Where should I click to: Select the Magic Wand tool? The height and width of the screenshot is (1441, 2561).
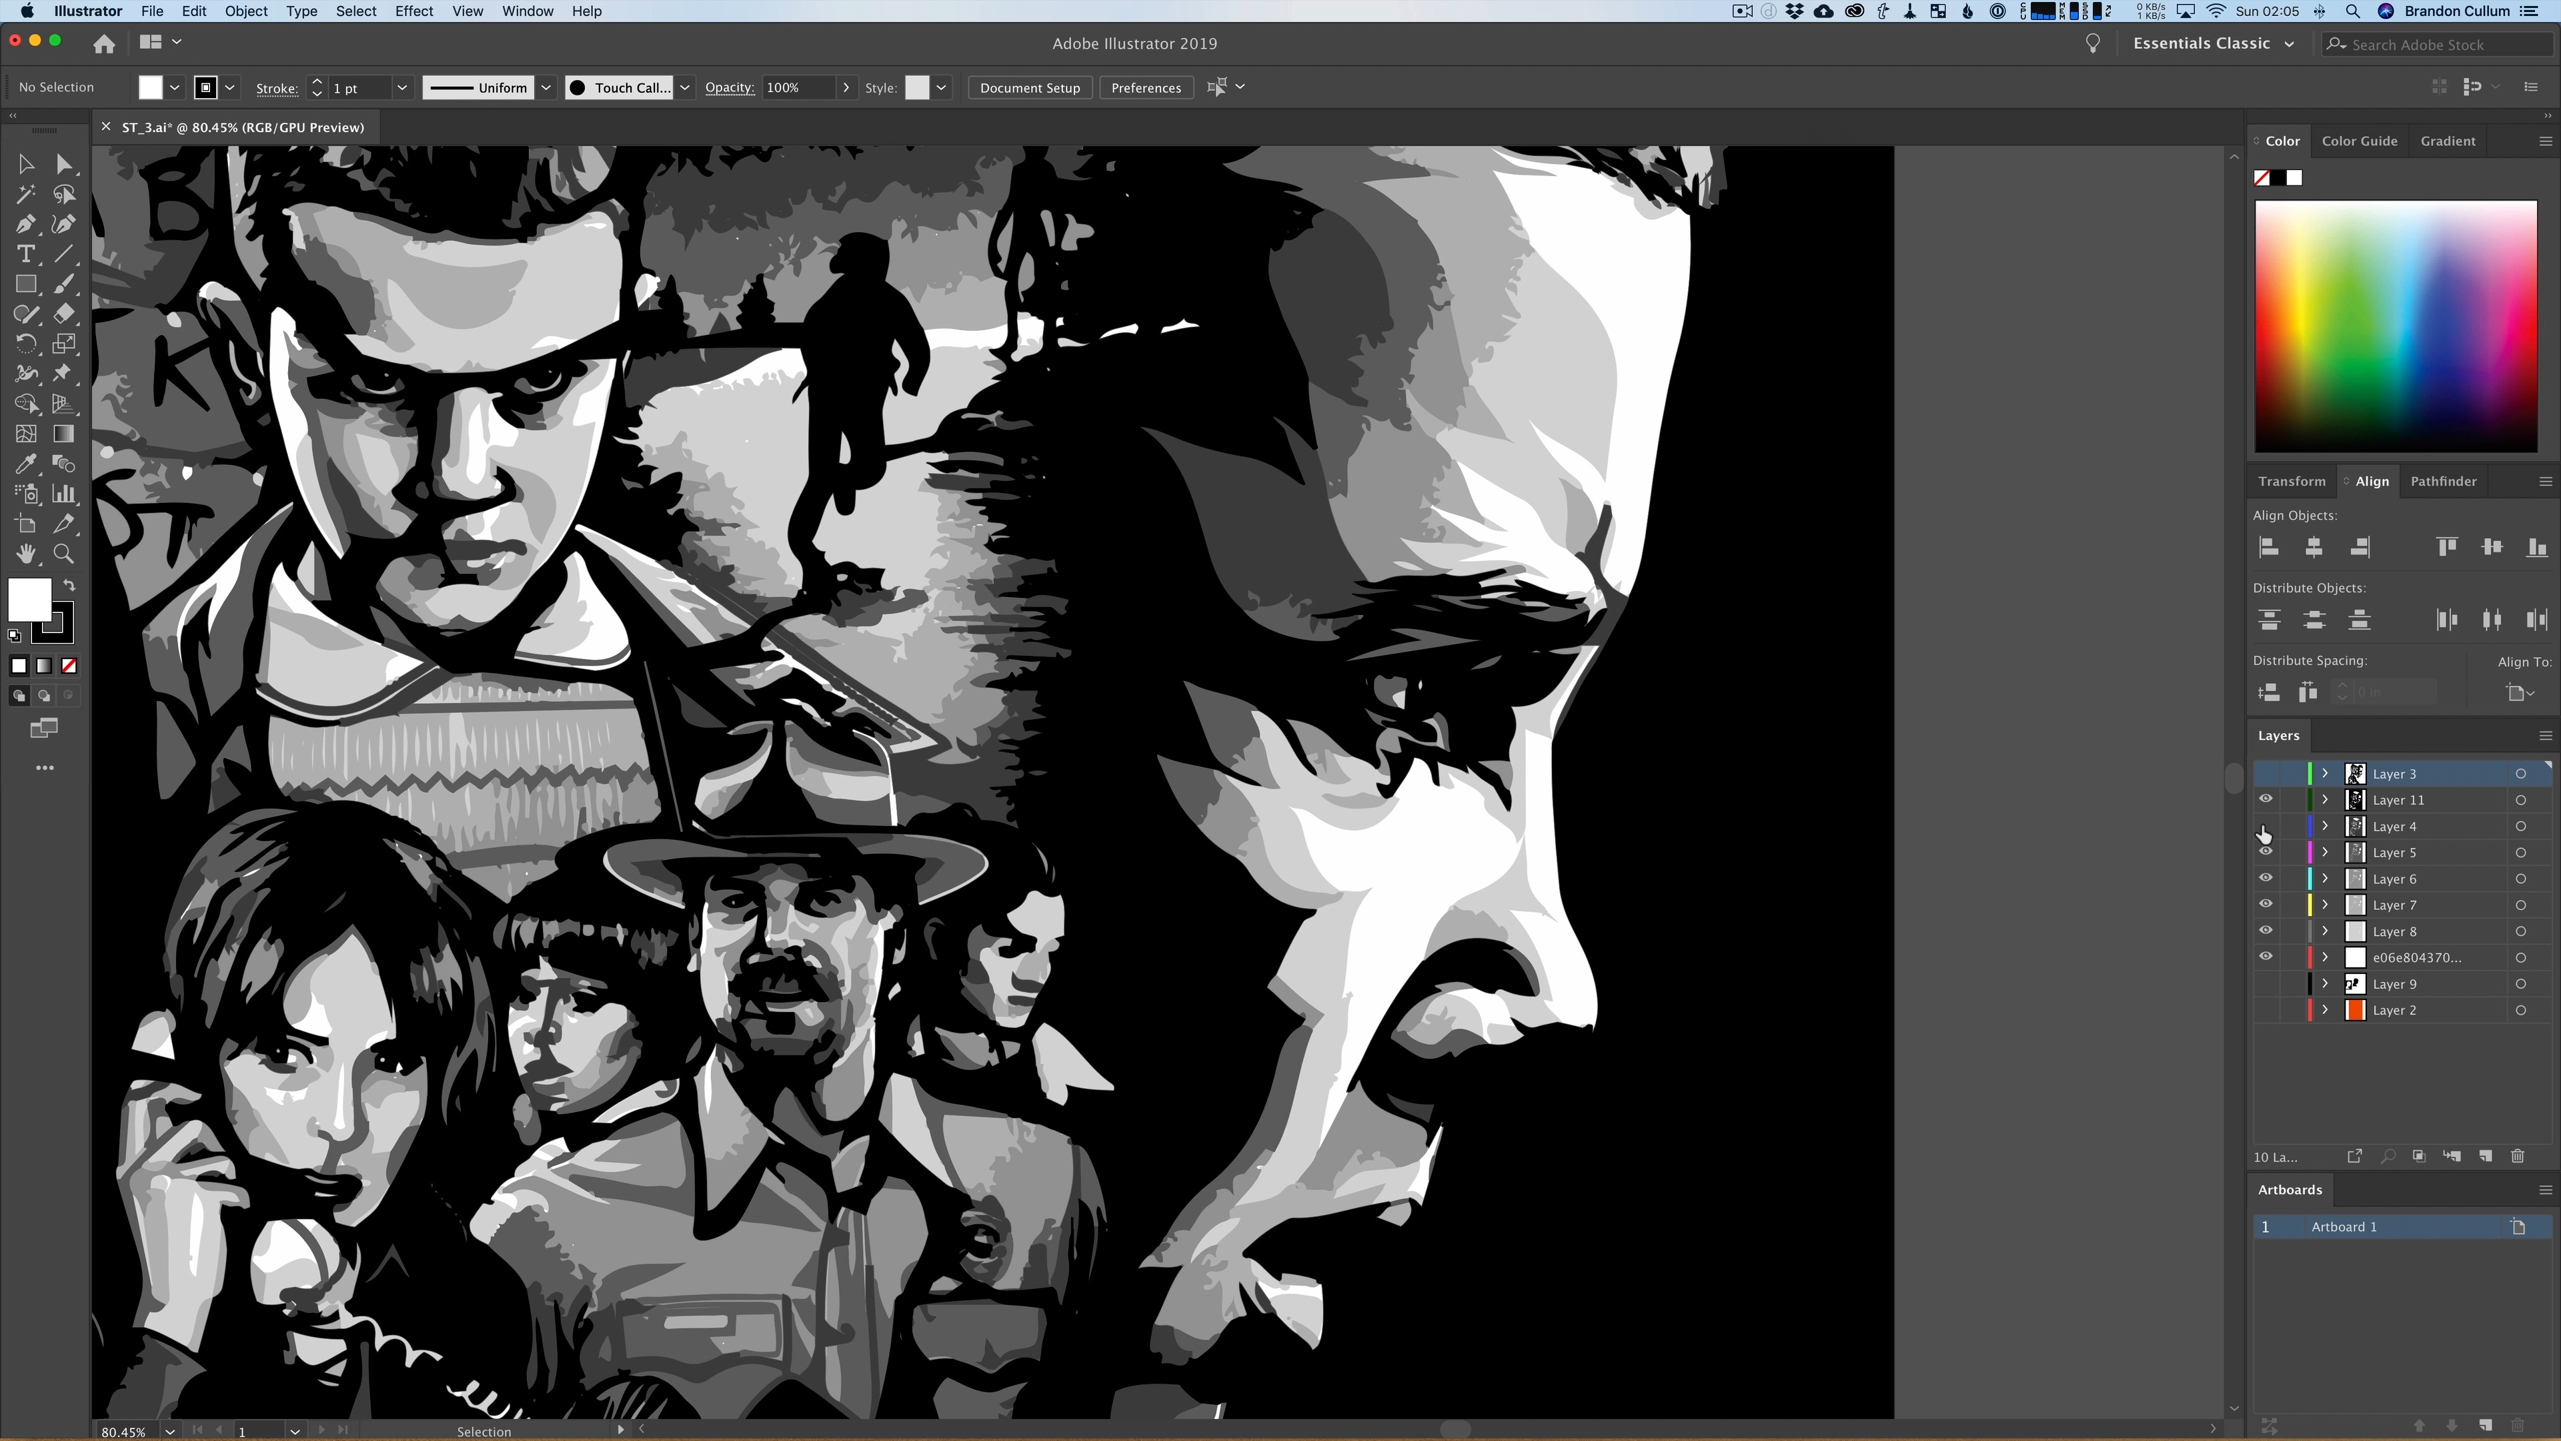(x=26, y=194)
